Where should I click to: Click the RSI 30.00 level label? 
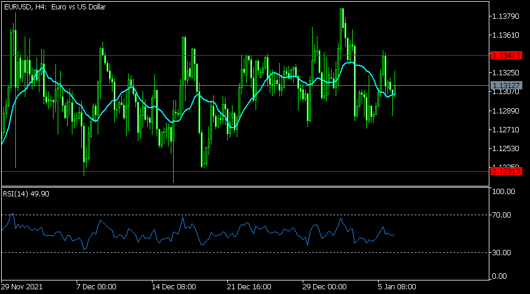click(x=501, y=252)
